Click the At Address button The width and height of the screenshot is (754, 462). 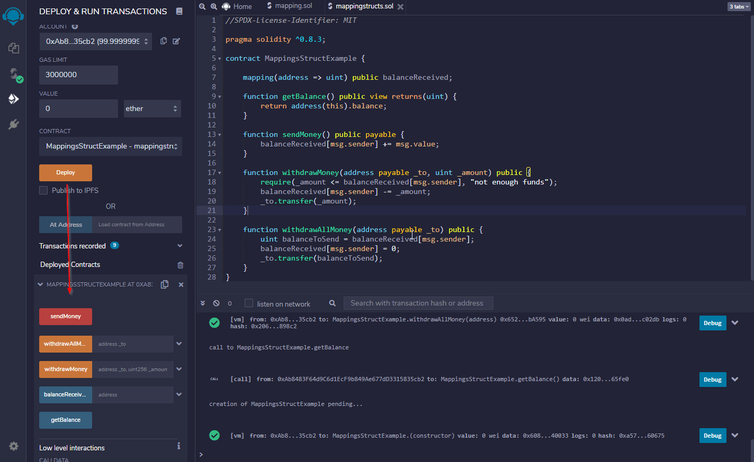pos(66,225)
